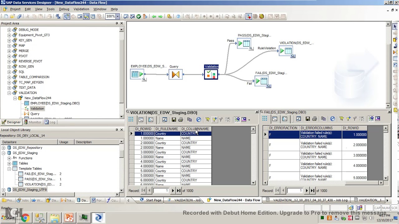Expand the KEY_GEN project node
This screenshot has height=224, width=399.
tap(9, 40)
